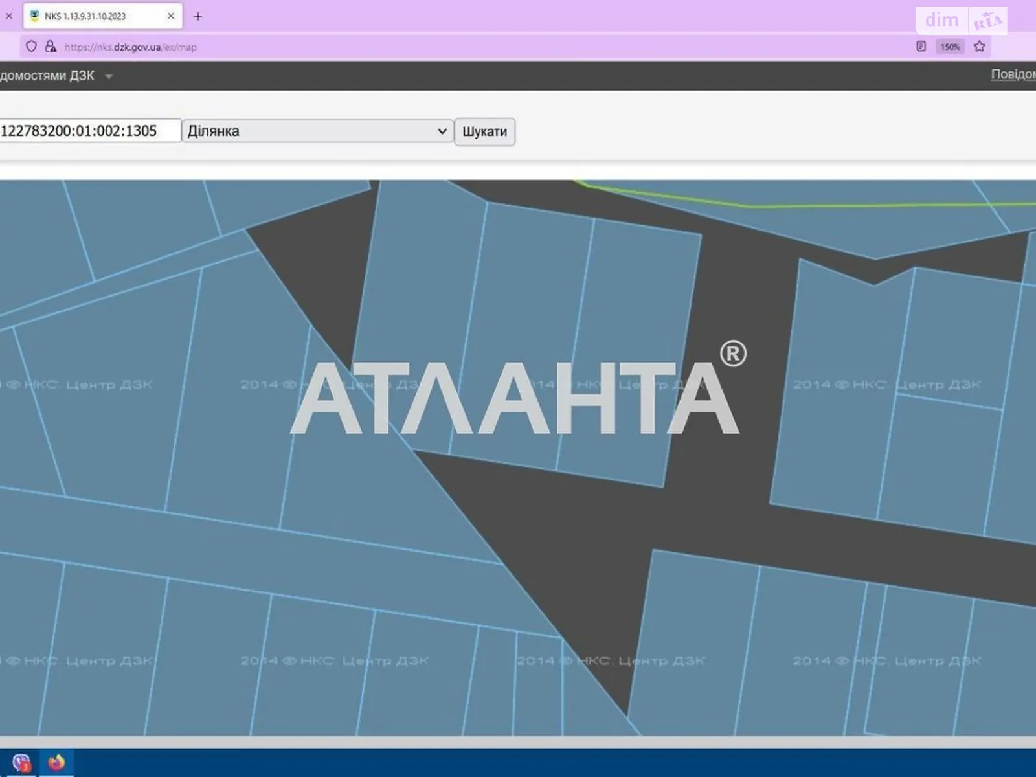Toggle reader view icon in address bar
Screen dimensions: 1036x777
pyautogui.click(x=921, y=47)
